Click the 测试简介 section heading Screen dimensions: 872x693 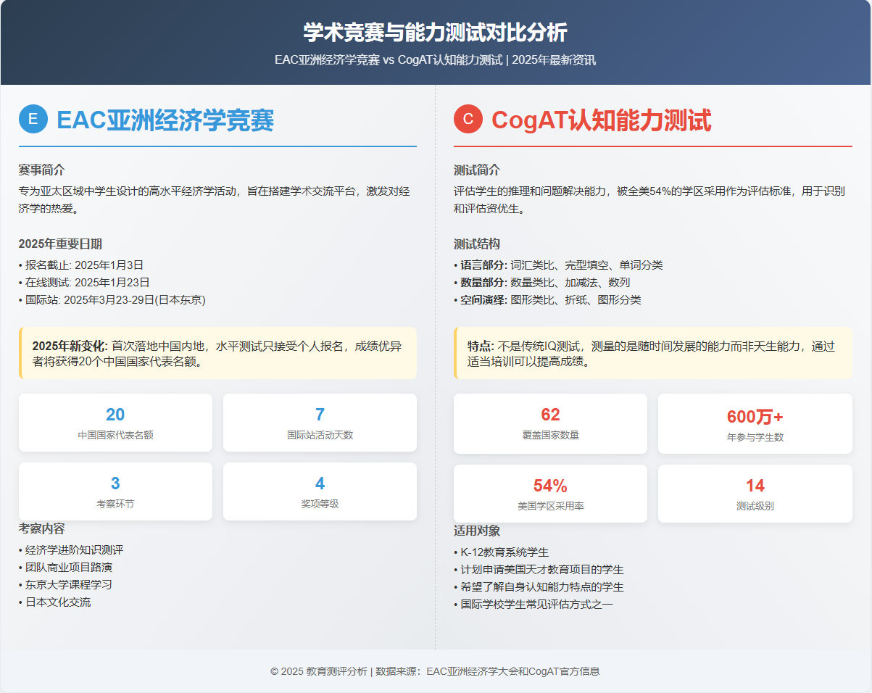click(x=477, y=170)
